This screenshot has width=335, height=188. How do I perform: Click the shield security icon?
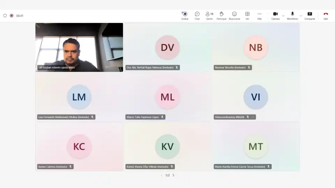(5, 16)
